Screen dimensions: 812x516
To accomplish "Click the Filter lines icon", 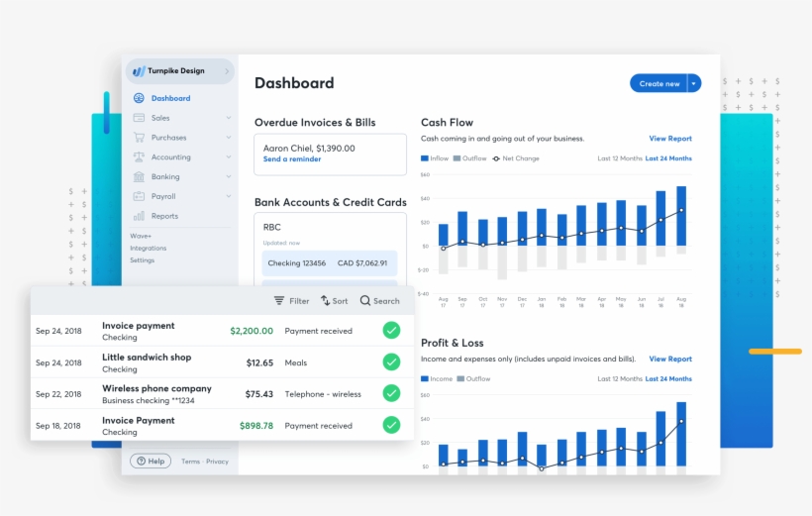I will (x=279, y=300).
